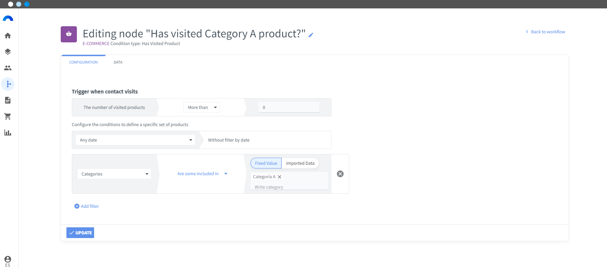Open the Any date dropdown
Screen dimensions: 607x269
[x=135, y=140]
